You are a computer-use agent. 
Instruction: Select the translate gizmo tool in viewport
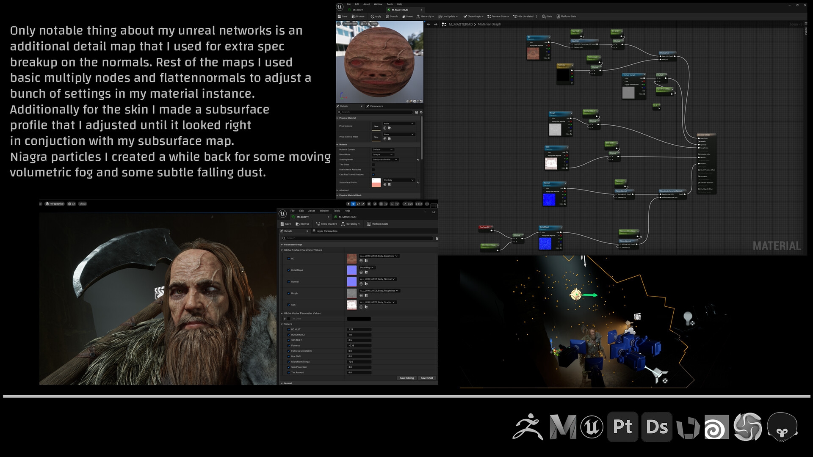(353, 204)
